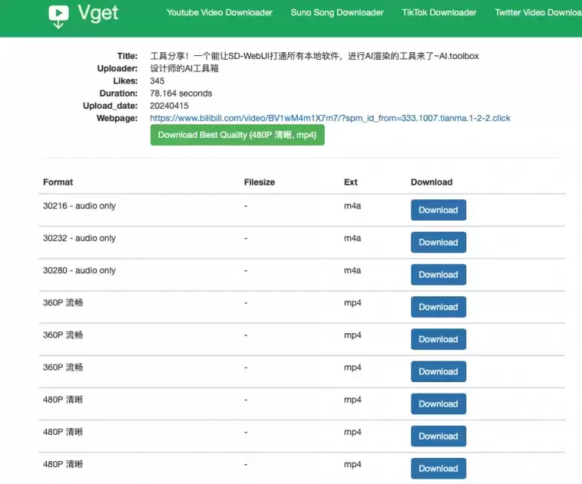
Task: Open the bilibili webpage URL link
Action: tap(330, 118)
